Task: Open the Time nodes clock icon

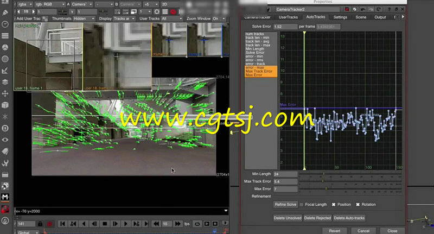Action: pos(5,24)
